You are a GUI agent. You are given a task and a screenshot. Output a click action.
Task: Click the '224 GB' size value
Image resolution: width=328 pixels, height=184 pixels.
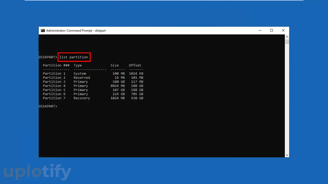click(x=119, y=94)
